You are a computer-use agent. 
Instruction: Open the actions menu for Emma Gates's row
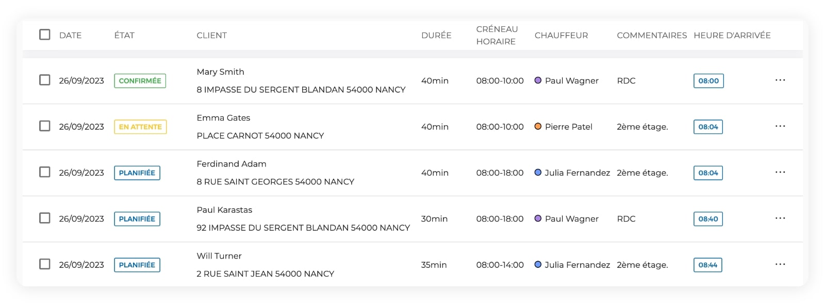point(780,126)
